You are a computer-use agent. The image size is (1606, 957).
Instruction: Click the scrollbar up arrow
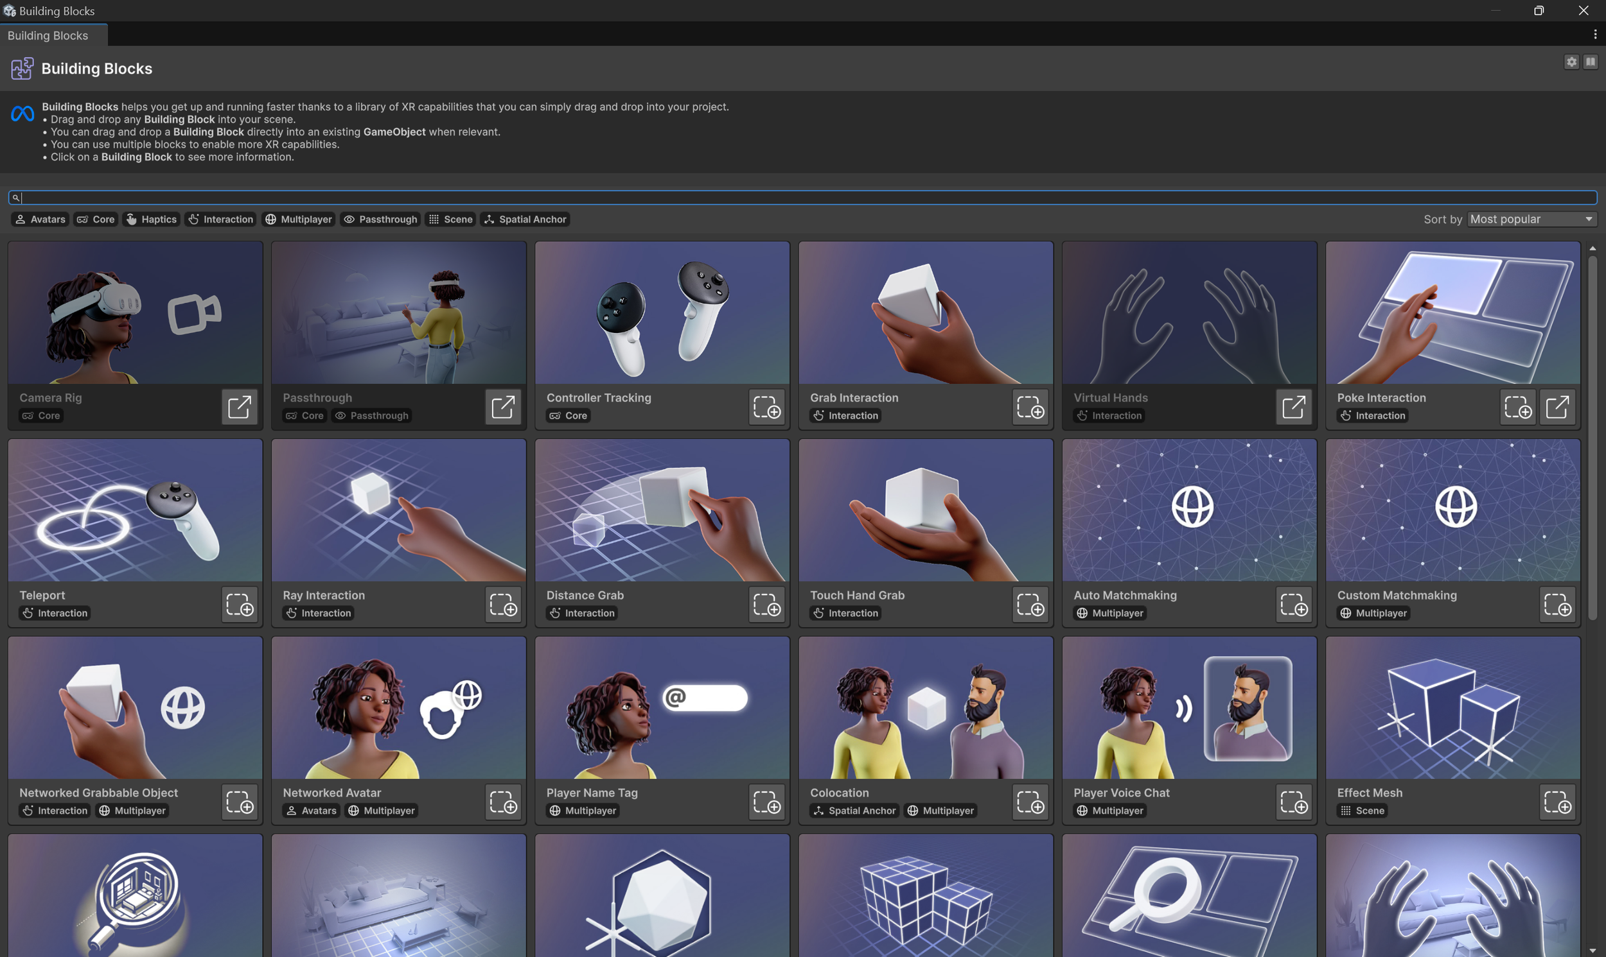1593,248
